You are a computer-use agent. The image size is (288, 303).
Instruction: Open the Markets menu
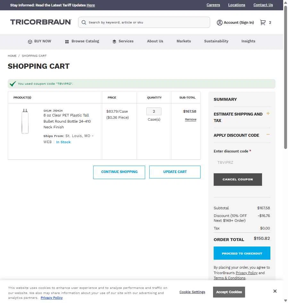pos(184,41)
